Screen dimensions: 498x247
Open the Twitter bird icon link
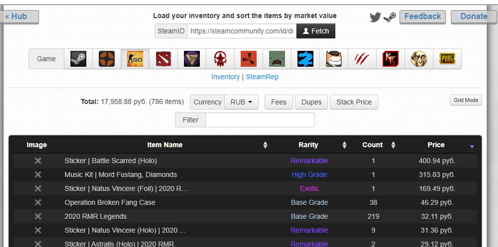pos(375,17)
